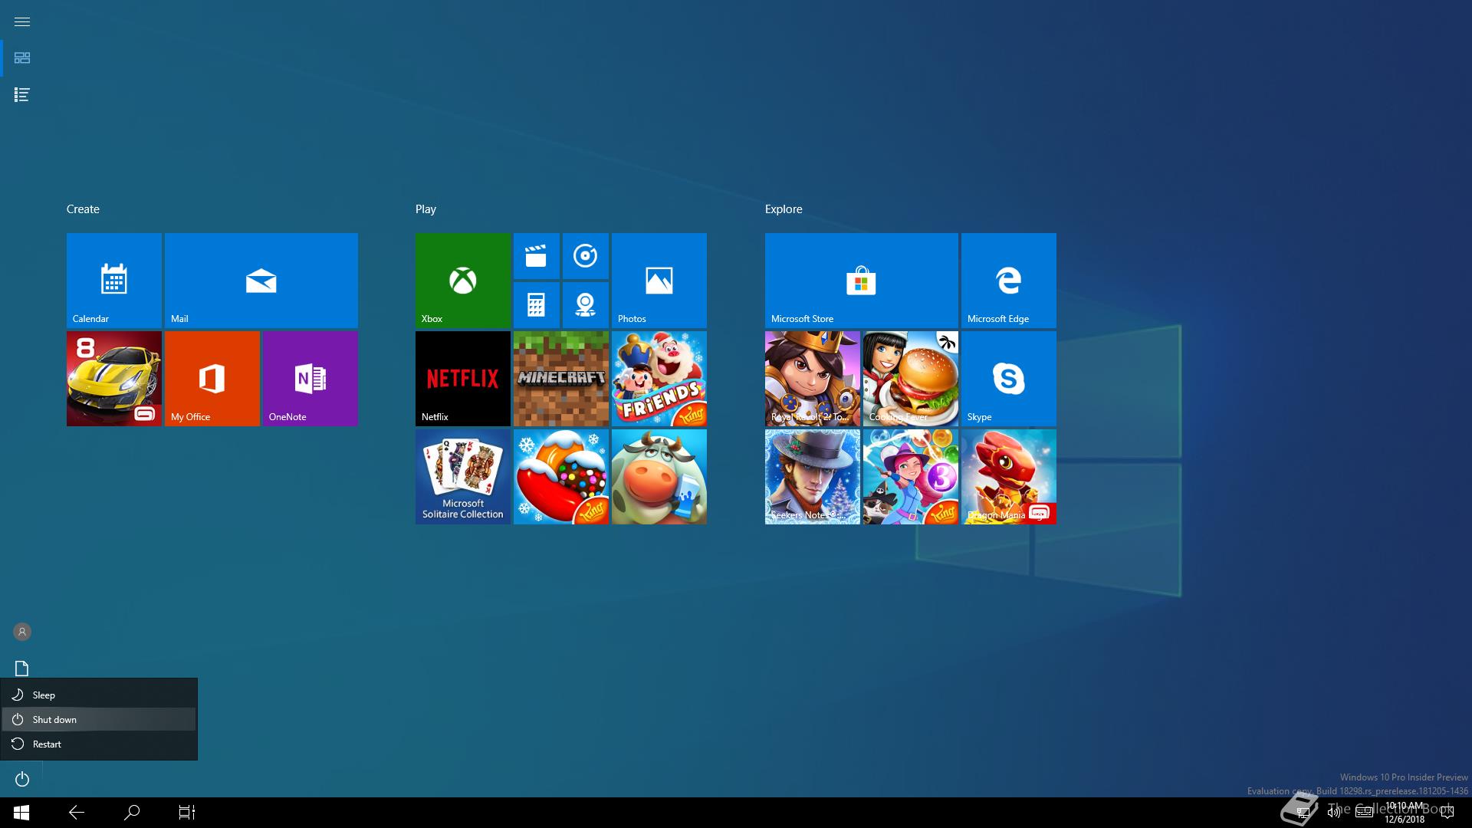Open the user account icon
This screenshot has width=1472, height=828.
21,632
